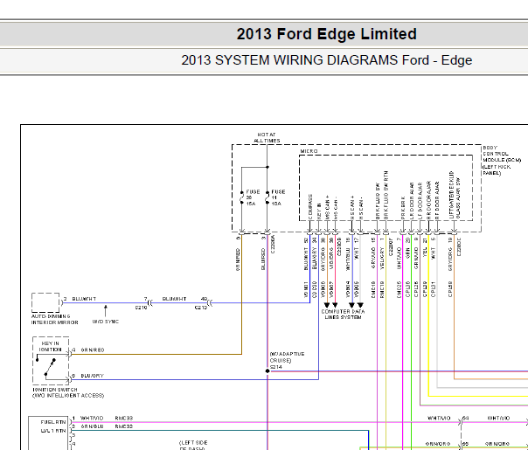528x450 pixels.
Task: Click the 'CPL35' circuit code
Action: pyautogui.click(x=407, y=289)
